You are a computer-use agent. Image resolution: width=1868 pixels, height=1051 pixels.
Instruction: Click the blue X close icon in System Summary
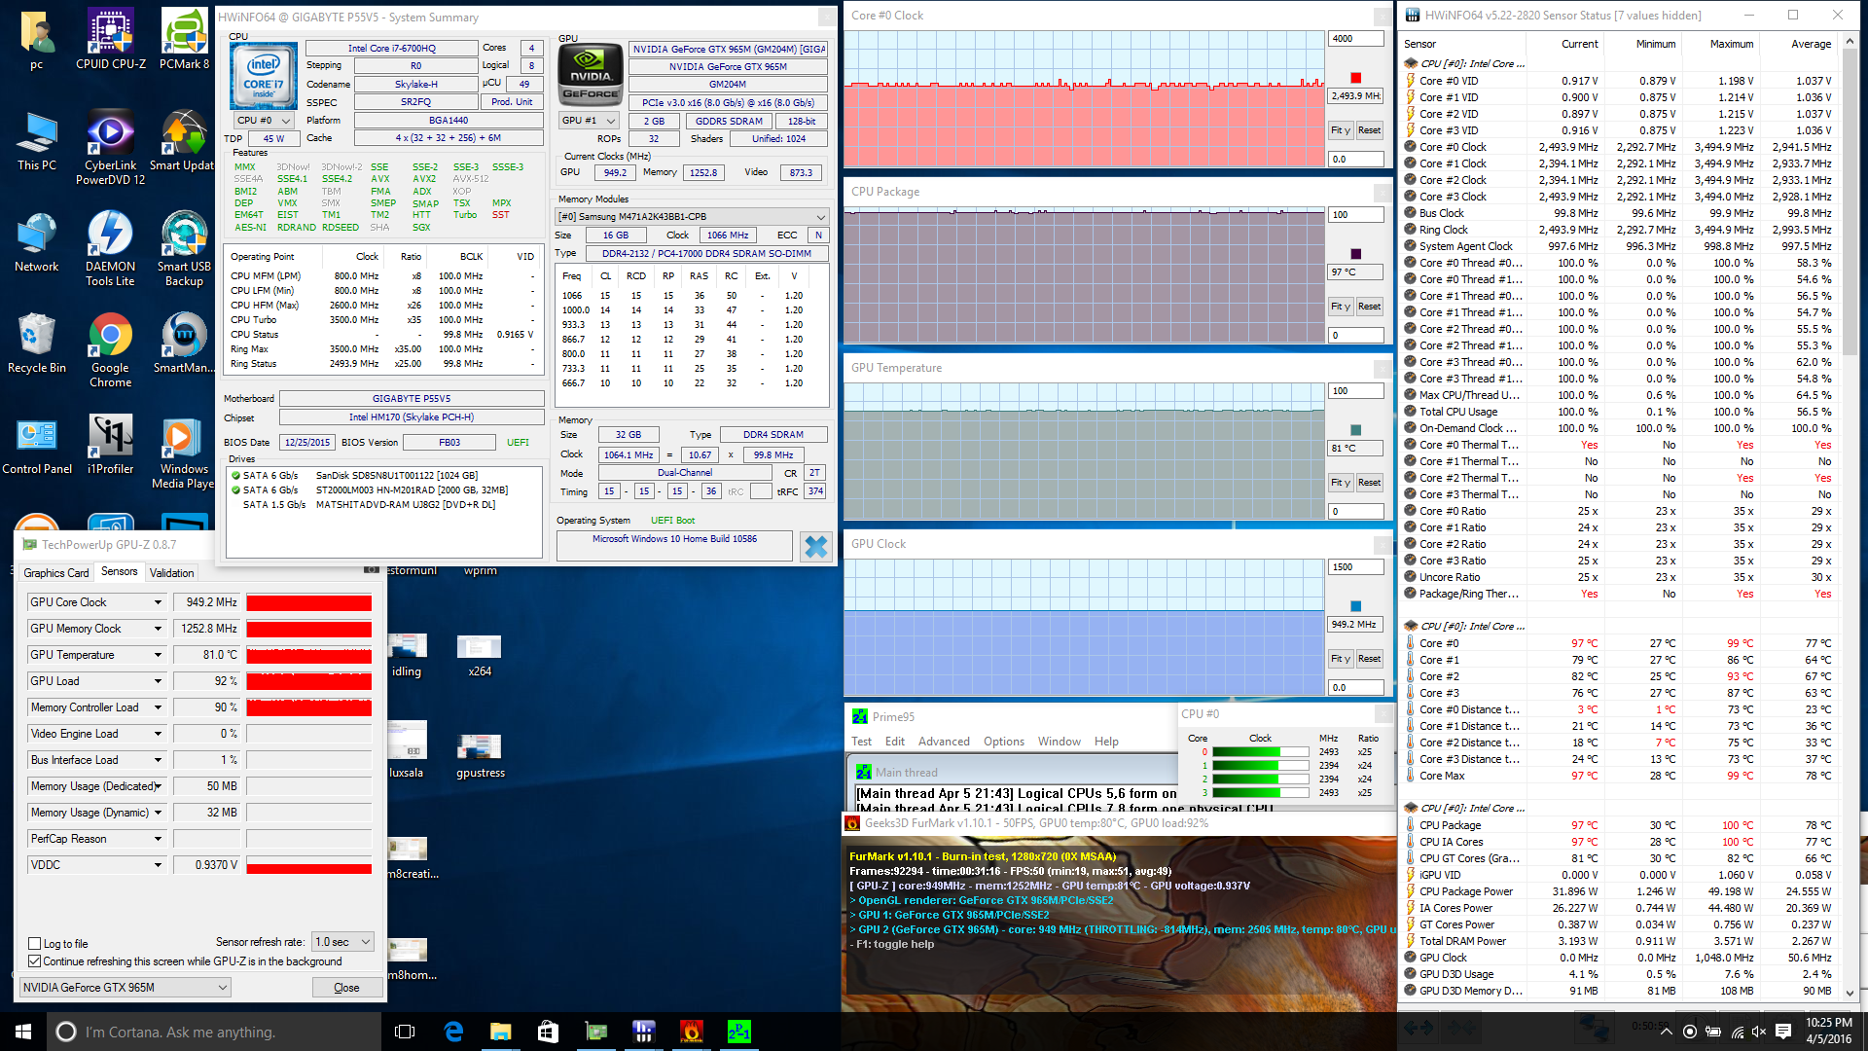click(x=815, y=547)
